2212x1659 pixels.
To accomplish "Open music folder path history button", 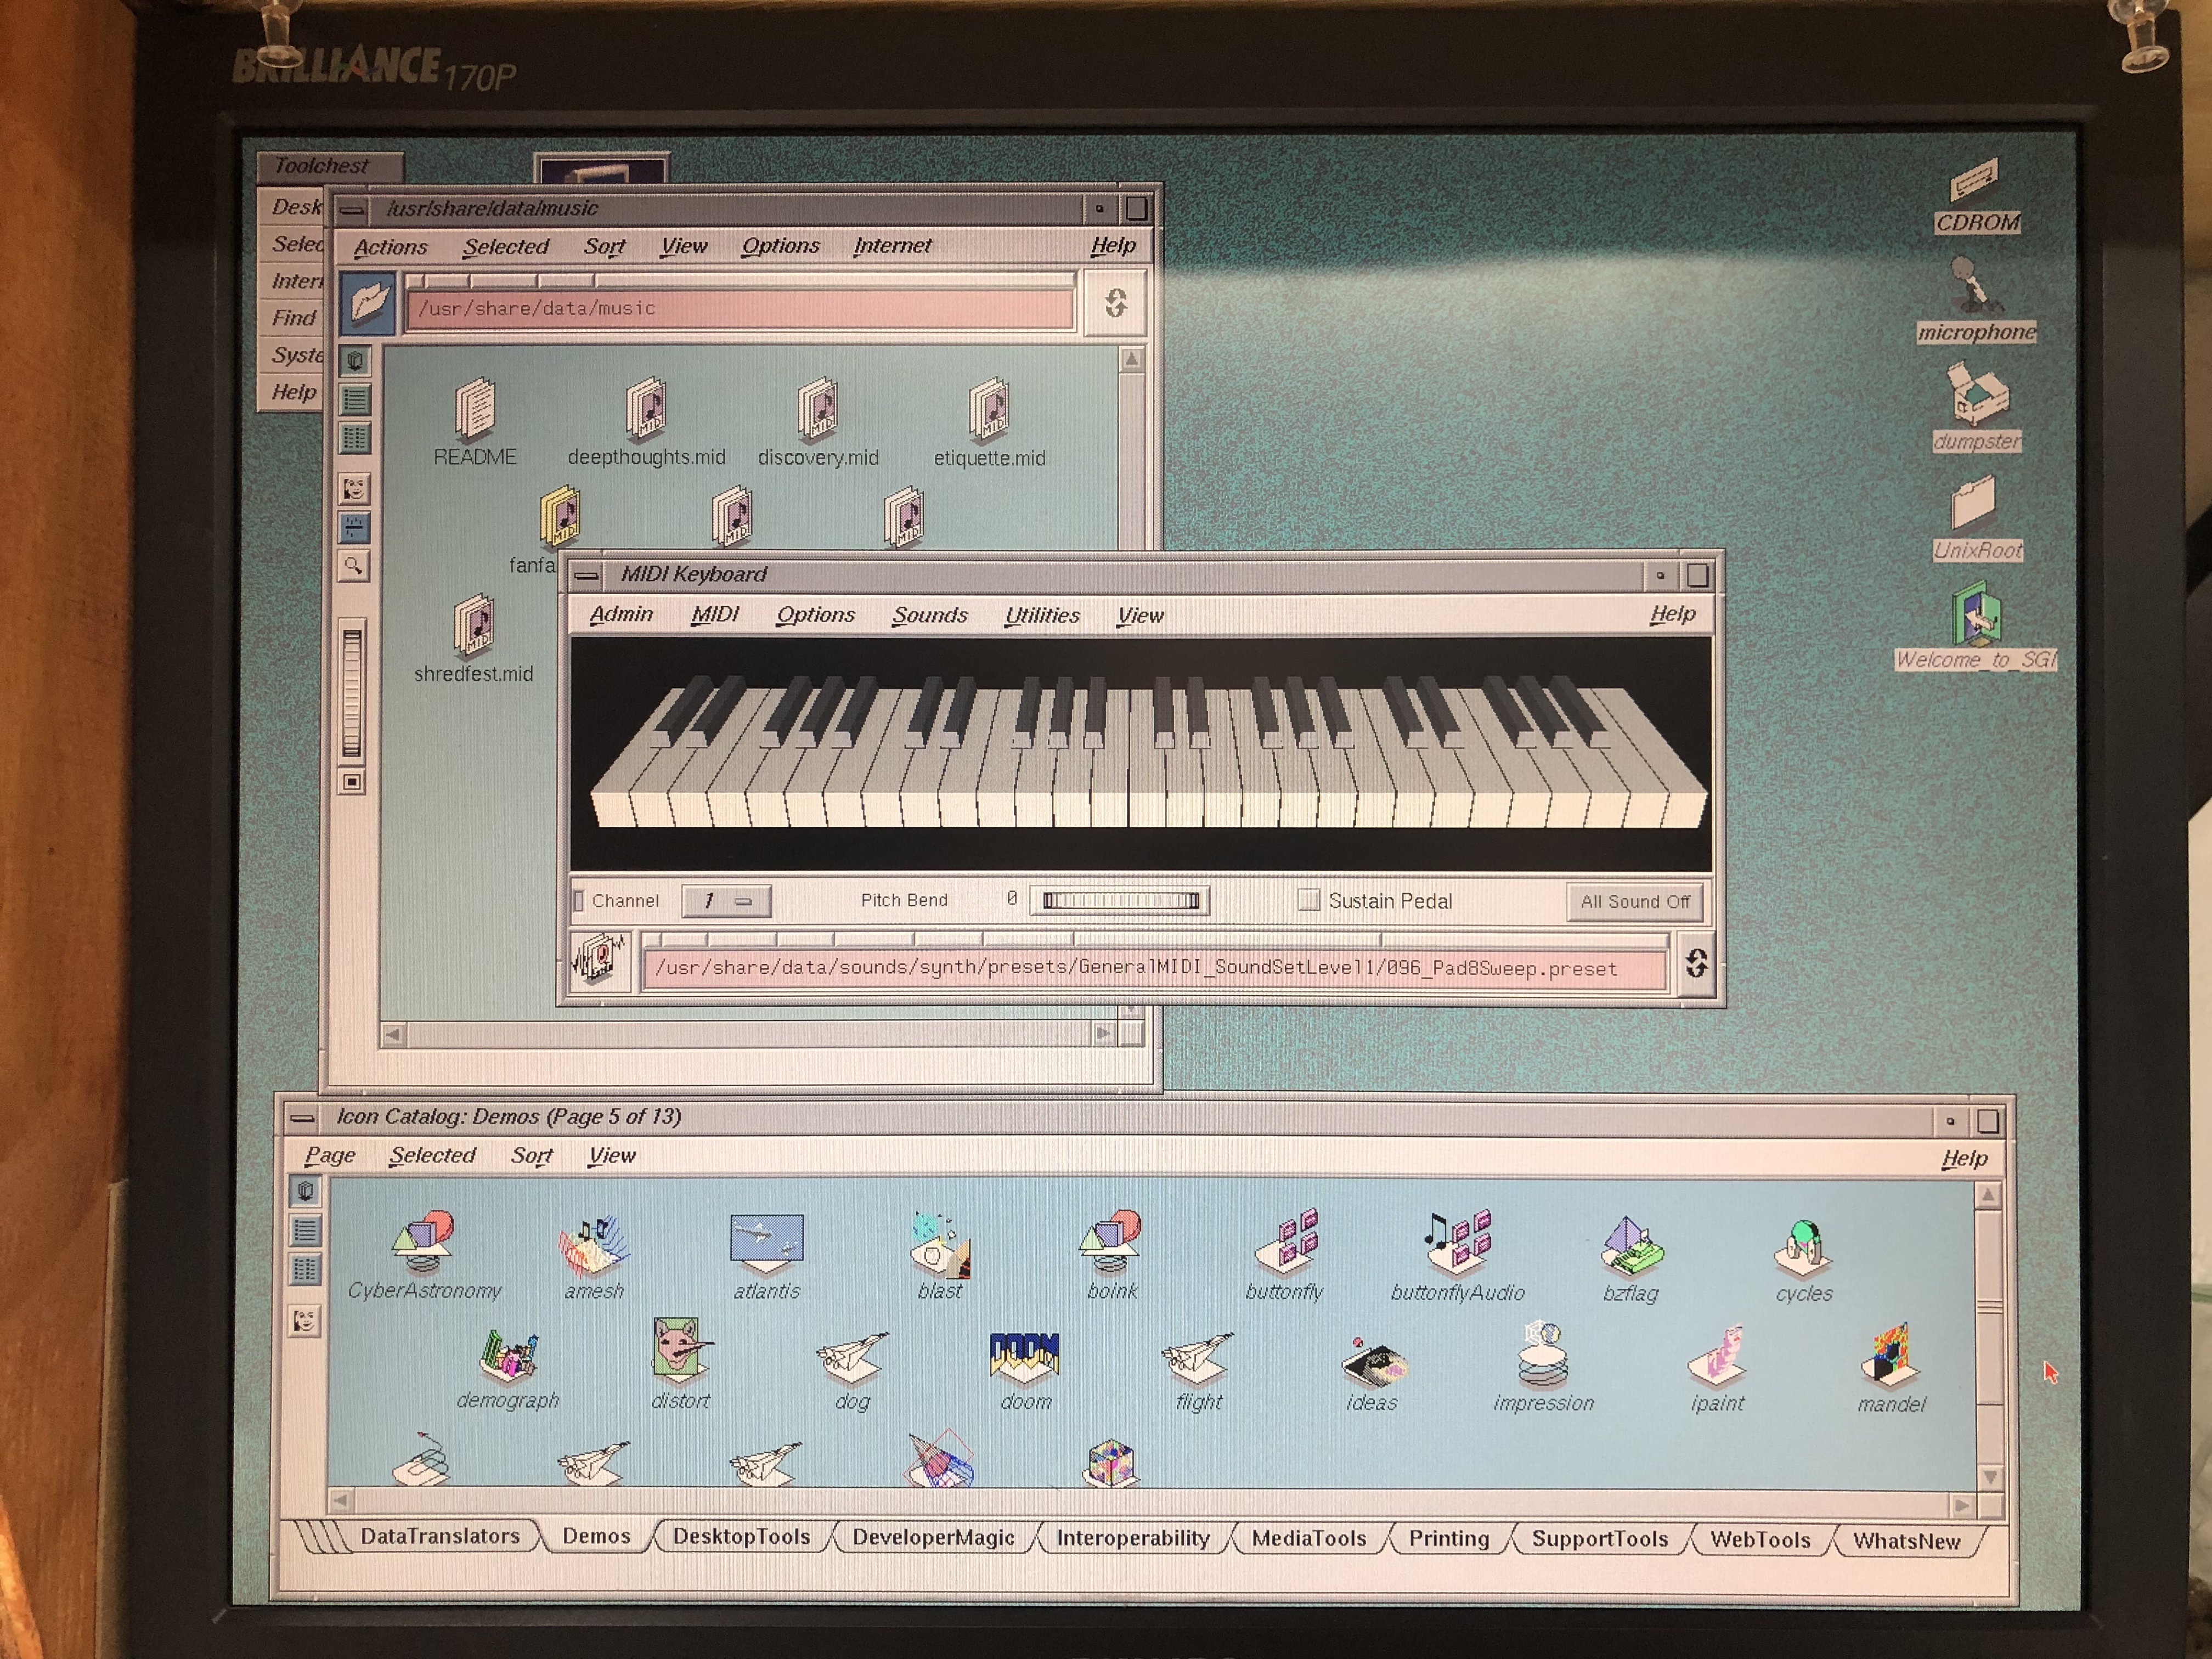I will [1116, 303].
